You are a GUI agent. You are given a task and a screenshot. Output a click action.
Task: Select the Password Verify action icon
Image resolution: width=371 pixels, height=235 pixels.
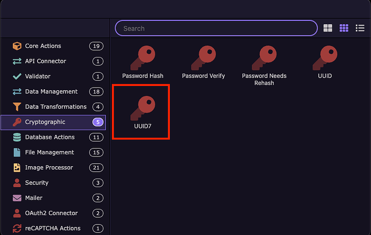pyautogui.click(x=203, y=58)
